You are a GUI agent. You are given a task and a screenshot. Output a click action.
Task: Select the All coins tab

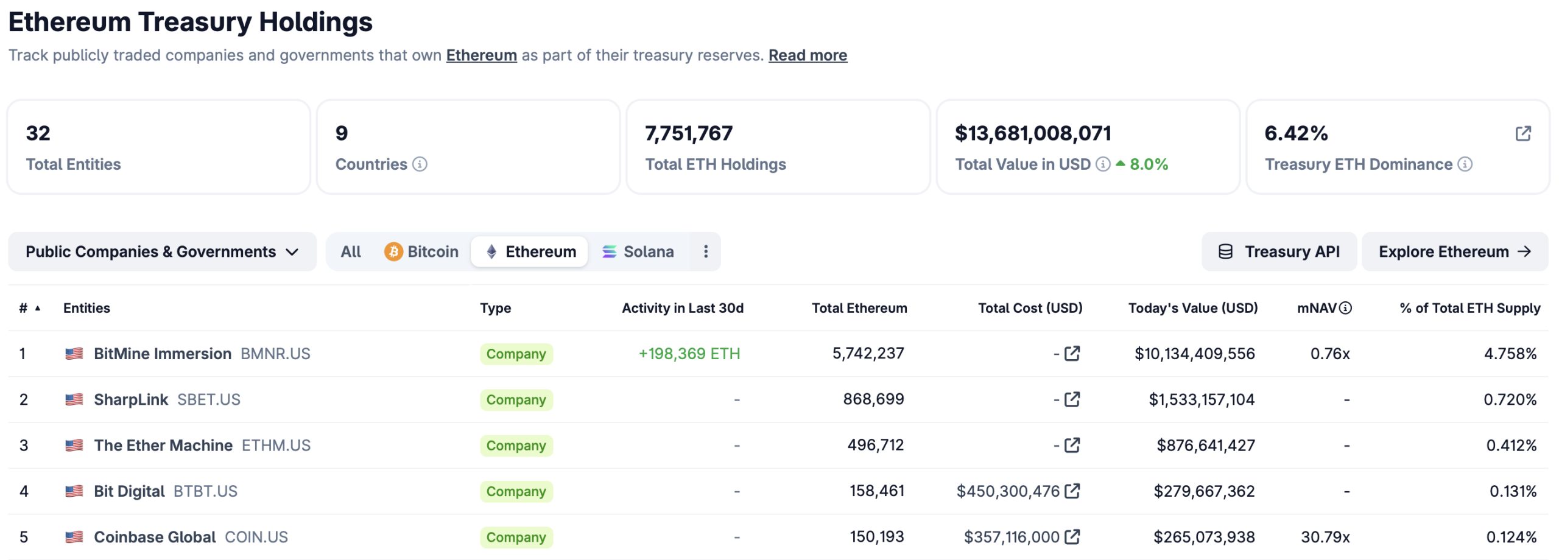(351, 251)
